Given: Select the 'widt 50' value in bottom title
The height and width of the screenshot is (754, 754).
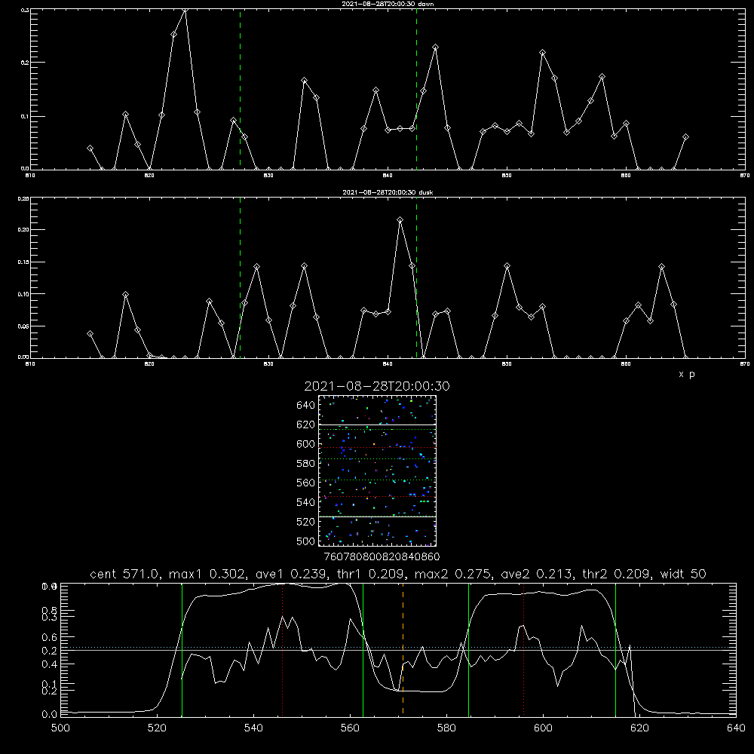Looking at the screenshot, I should [x=683, y=574].
